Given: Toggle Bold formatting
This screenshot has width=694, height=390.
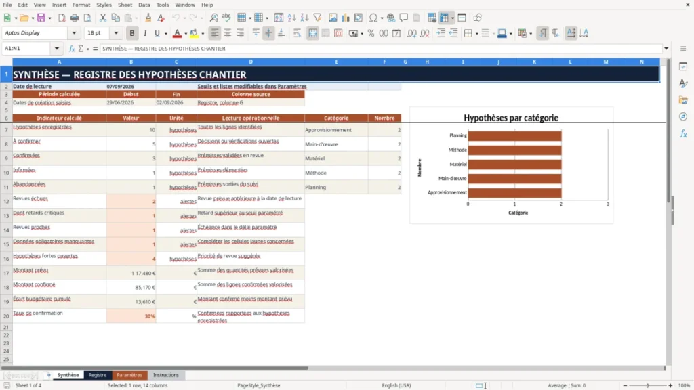Looking at the screenshot, I should click(132, 33).
